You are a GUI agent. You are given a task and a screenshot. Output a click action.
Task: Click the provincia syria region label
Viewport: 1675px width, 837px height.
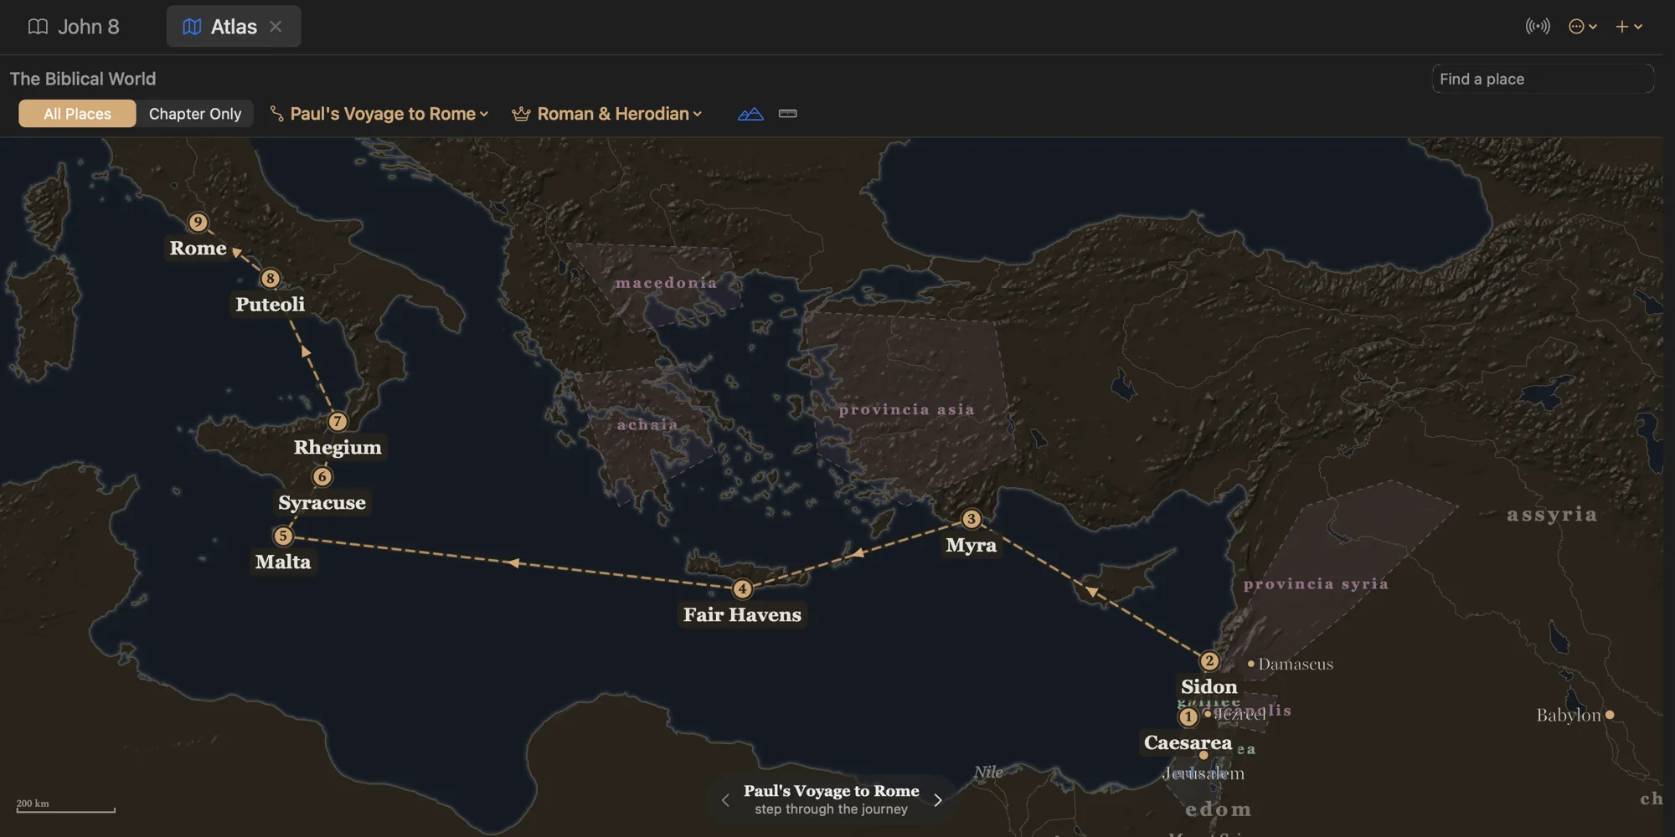click(1317, 583)
